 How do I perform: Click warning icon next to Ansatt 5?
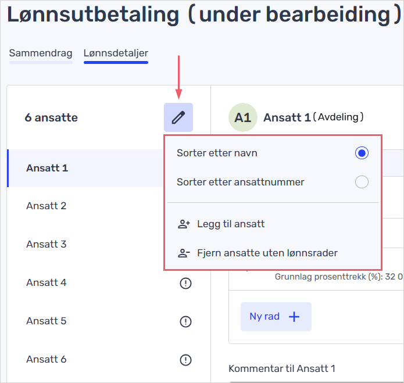[185, 321]
